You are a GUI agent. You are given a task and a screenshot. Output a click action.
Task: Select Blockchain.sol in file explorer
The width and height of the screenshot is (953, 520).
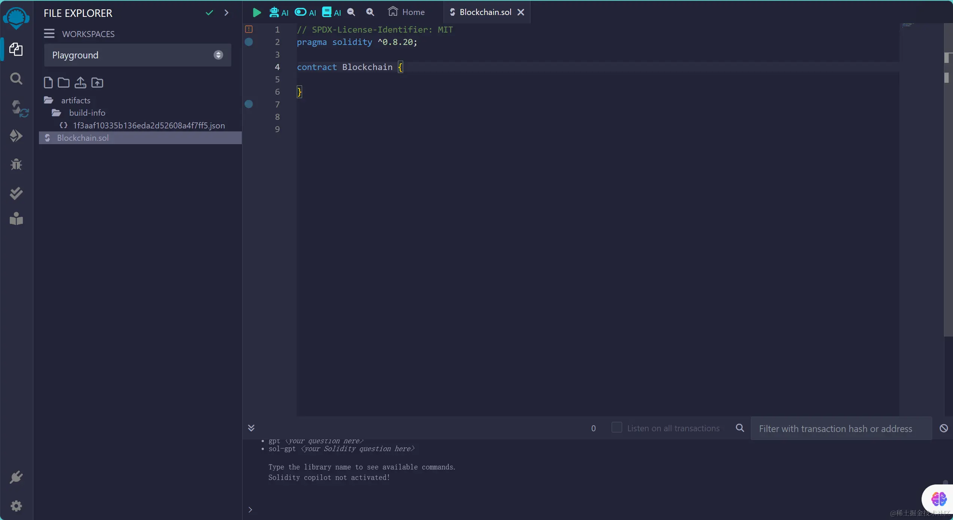click(x=83, y=138)
